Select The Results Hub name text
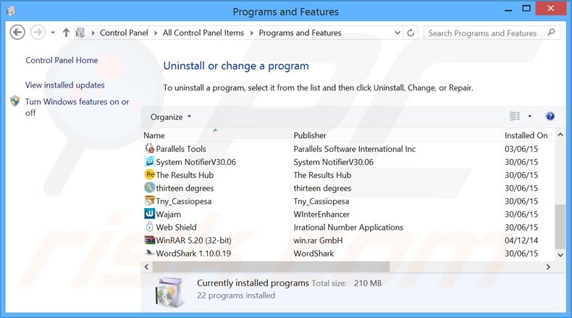 pos(185,175)
